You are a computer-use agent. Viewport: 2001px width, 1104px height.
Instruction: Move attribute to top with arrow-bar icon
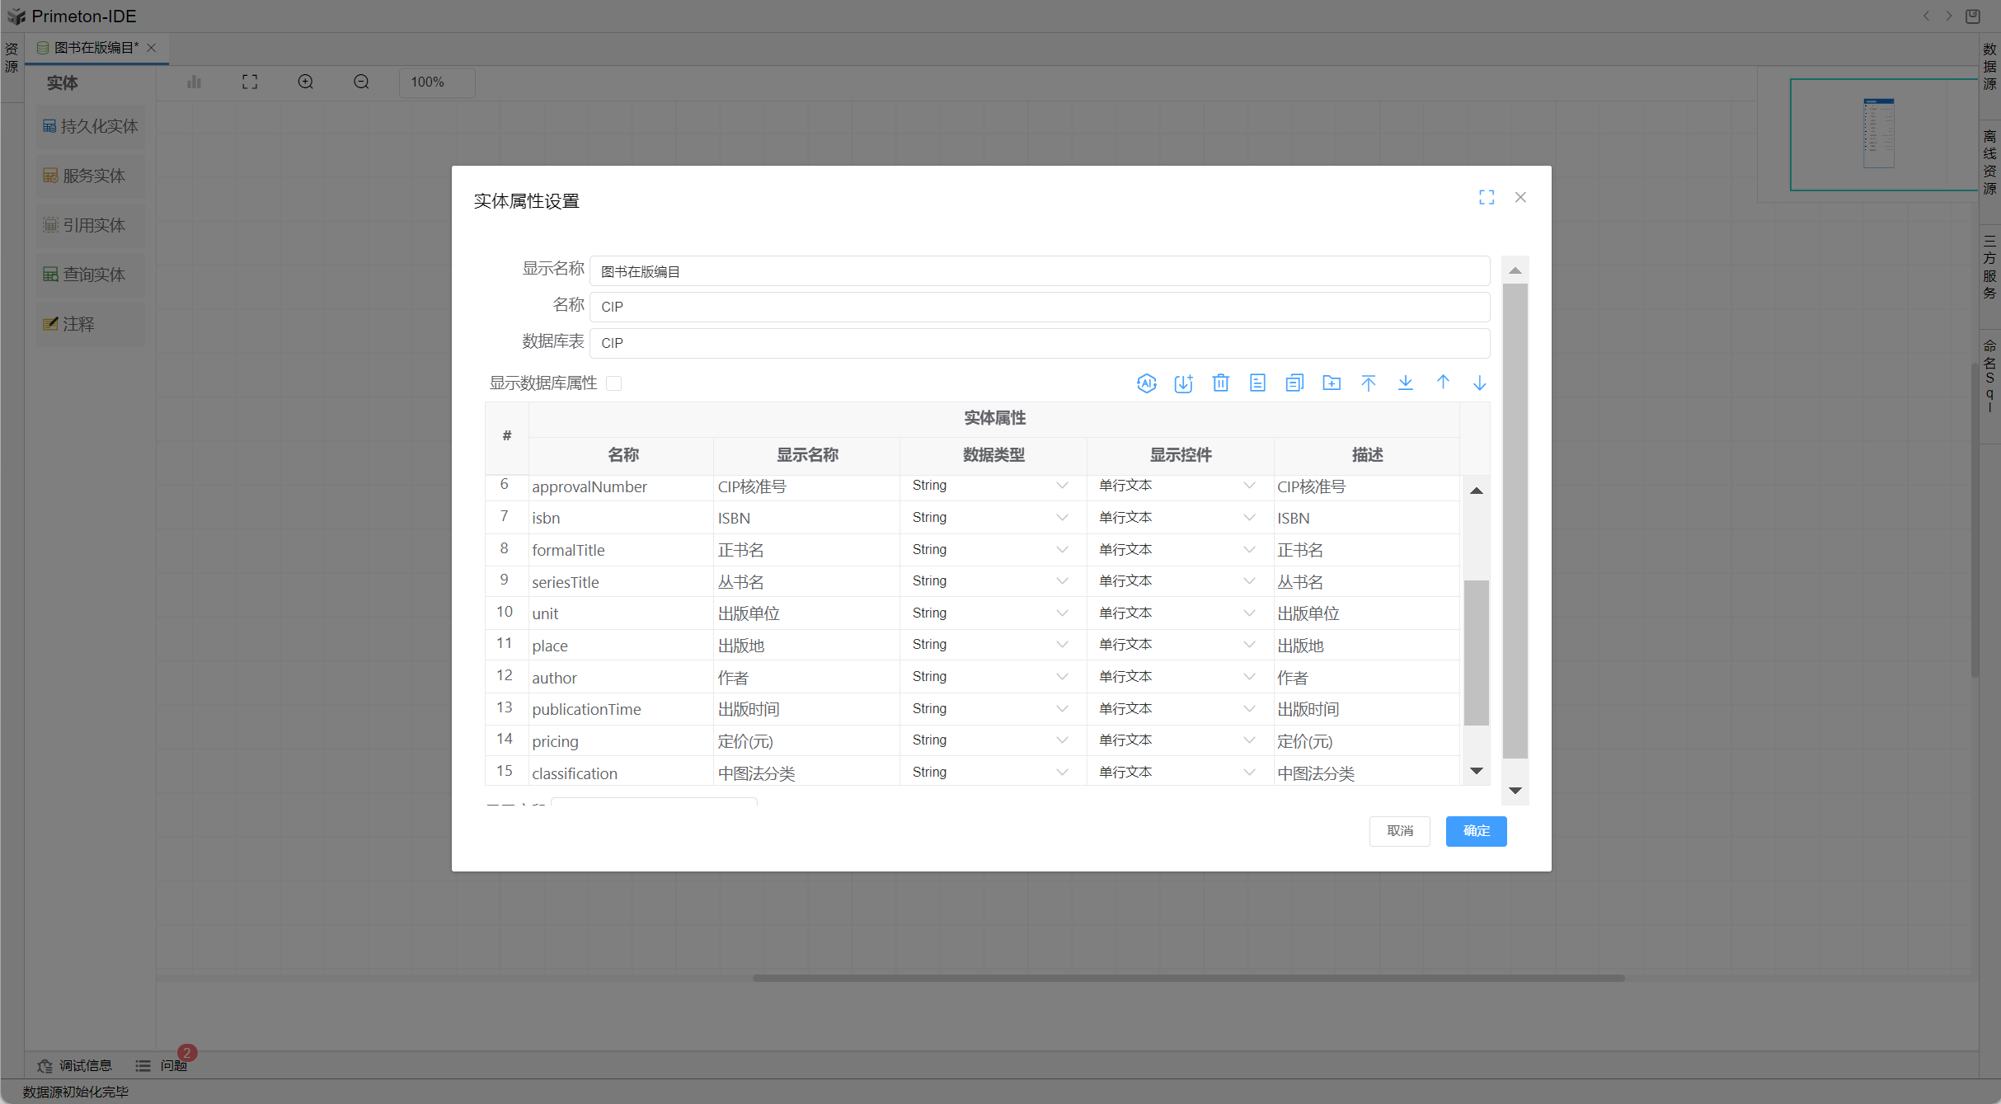tap(1368, 383)
